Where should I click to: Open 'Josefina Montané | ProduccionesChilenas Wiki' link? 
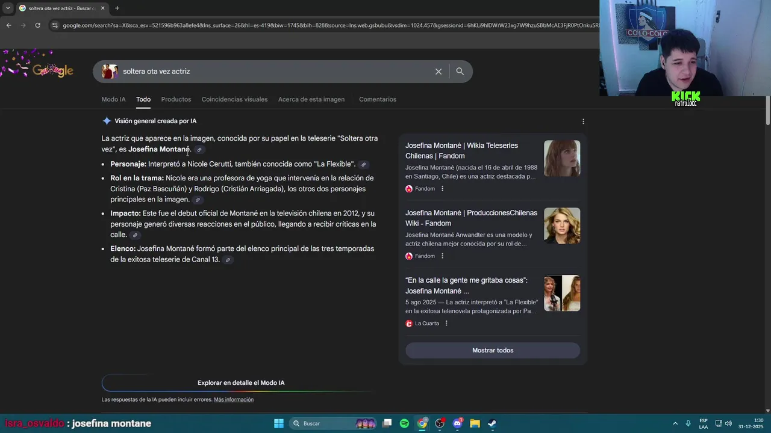tap(471, 218)
